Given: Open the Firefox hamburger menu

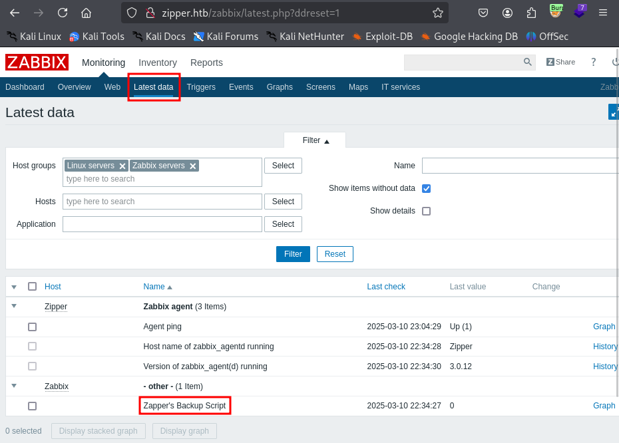Looking at the screenshot, I should tap(603, 13).
